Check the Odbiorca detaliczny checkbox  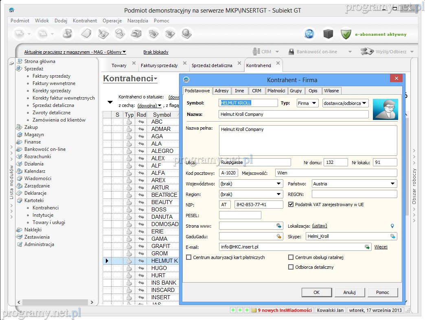(291, 267)
